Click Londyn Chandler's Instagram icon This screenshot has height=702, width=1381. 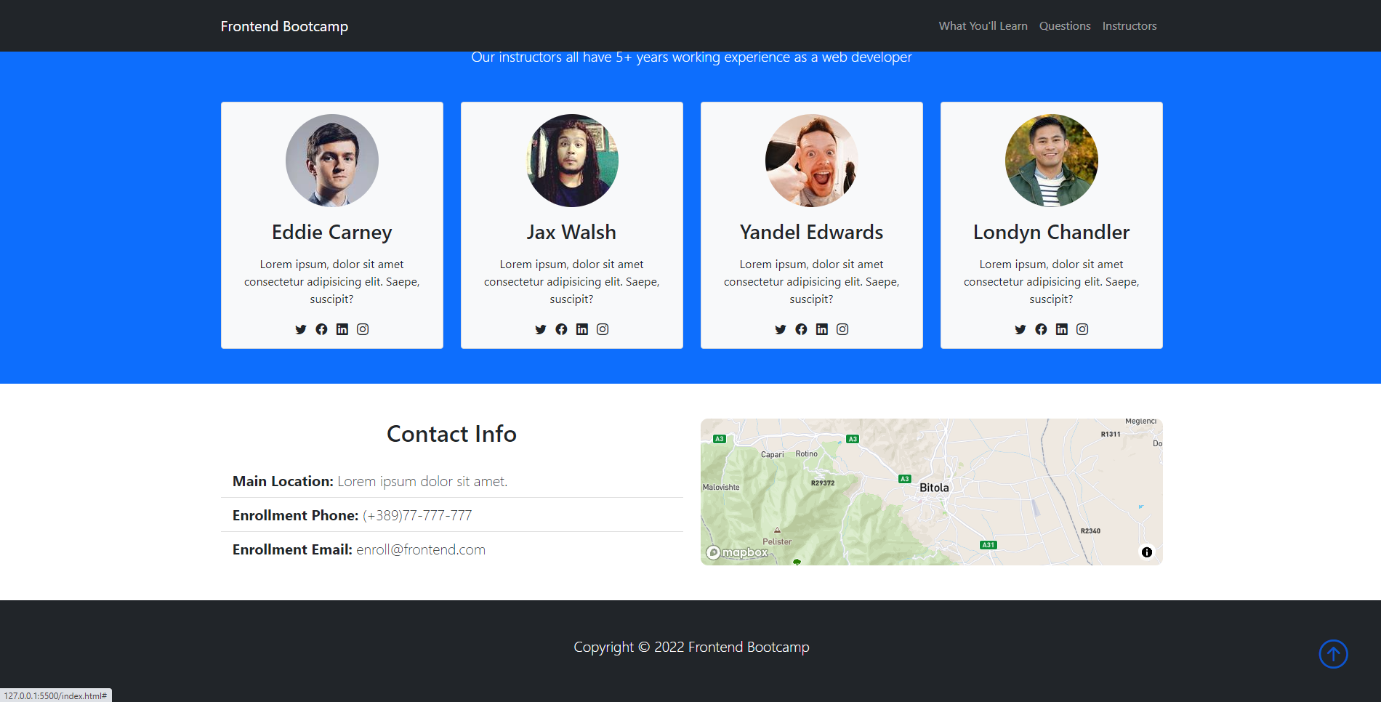pyautogui.click(x=1082, y=329)
